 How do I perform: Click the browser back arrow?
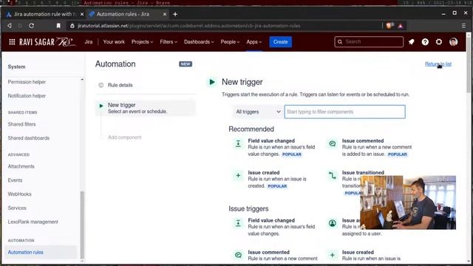point(10,26)
